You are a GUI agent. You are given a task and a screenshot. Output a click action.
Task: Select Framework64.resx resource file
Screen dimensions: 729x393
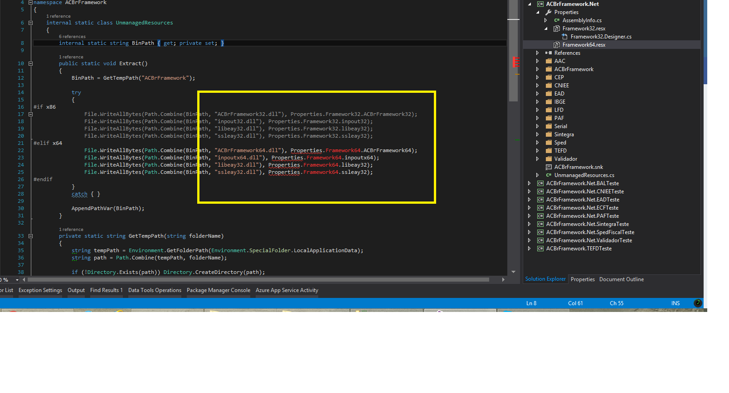point(584,45)
